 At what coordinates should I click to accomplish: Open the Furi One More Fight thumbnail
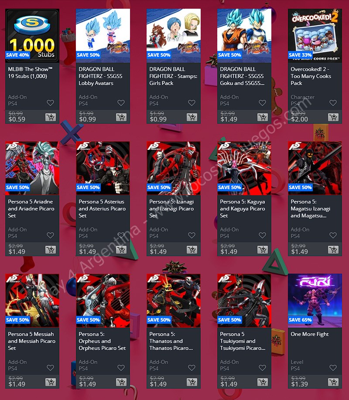pos(315,301)
